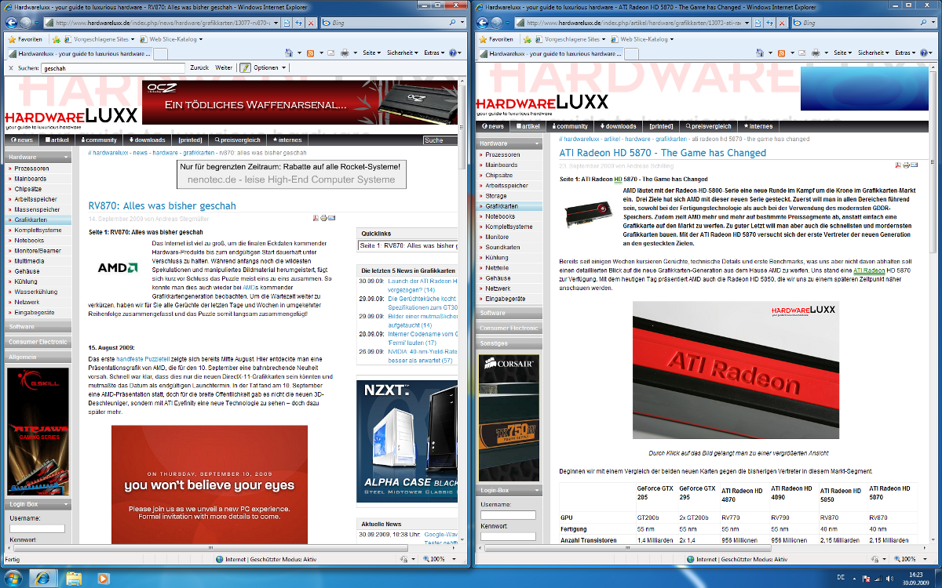Stop loading in left browser window
This screenshot has height=588, width=942.
[312, 24]
